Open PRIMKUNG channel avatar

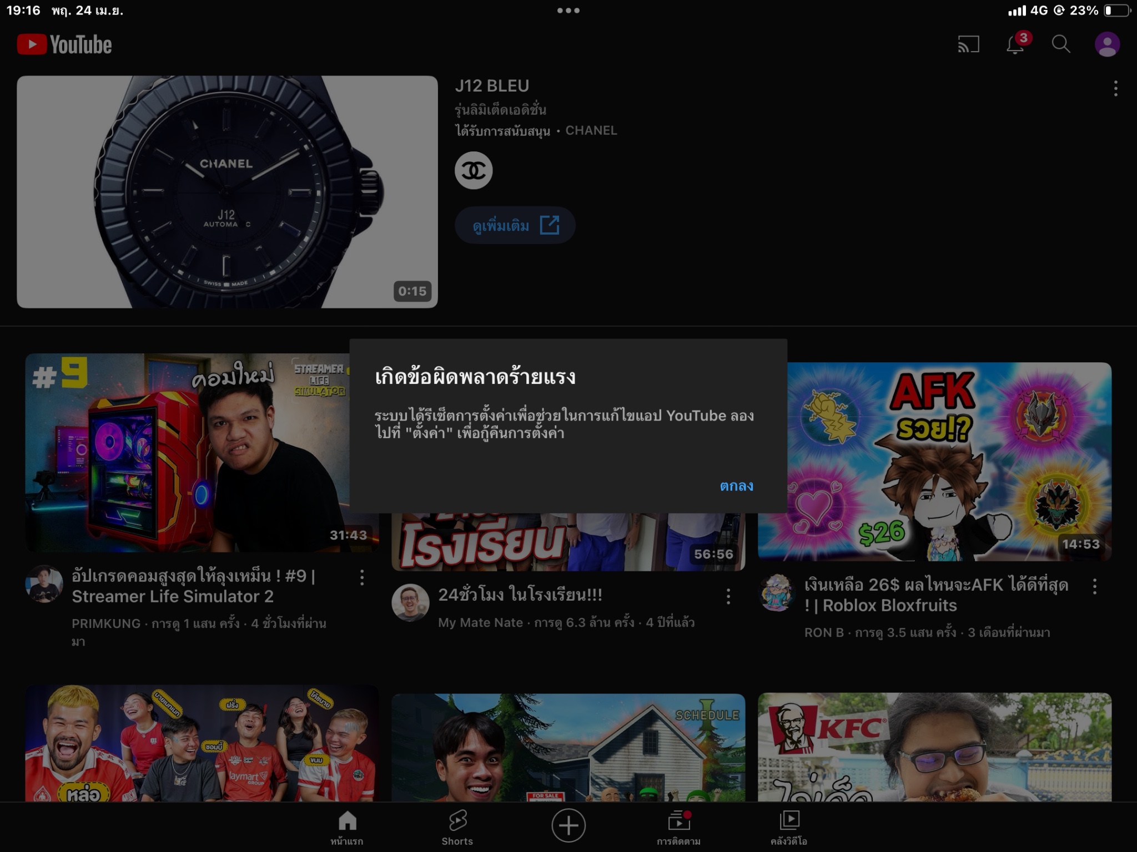44,584
